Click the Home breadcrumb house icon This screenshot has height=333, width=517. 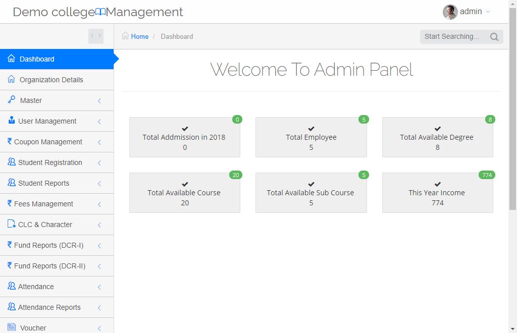pos(125,36)
